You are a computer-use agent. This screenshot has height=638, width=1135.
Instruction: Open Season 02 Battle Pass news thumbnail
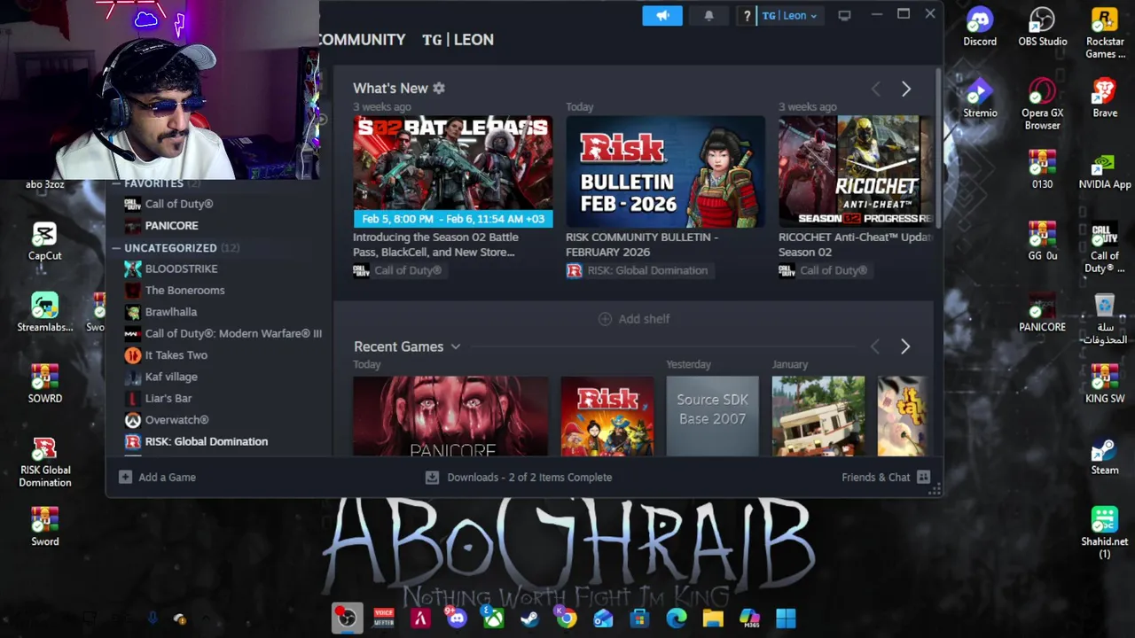point(452,171)
